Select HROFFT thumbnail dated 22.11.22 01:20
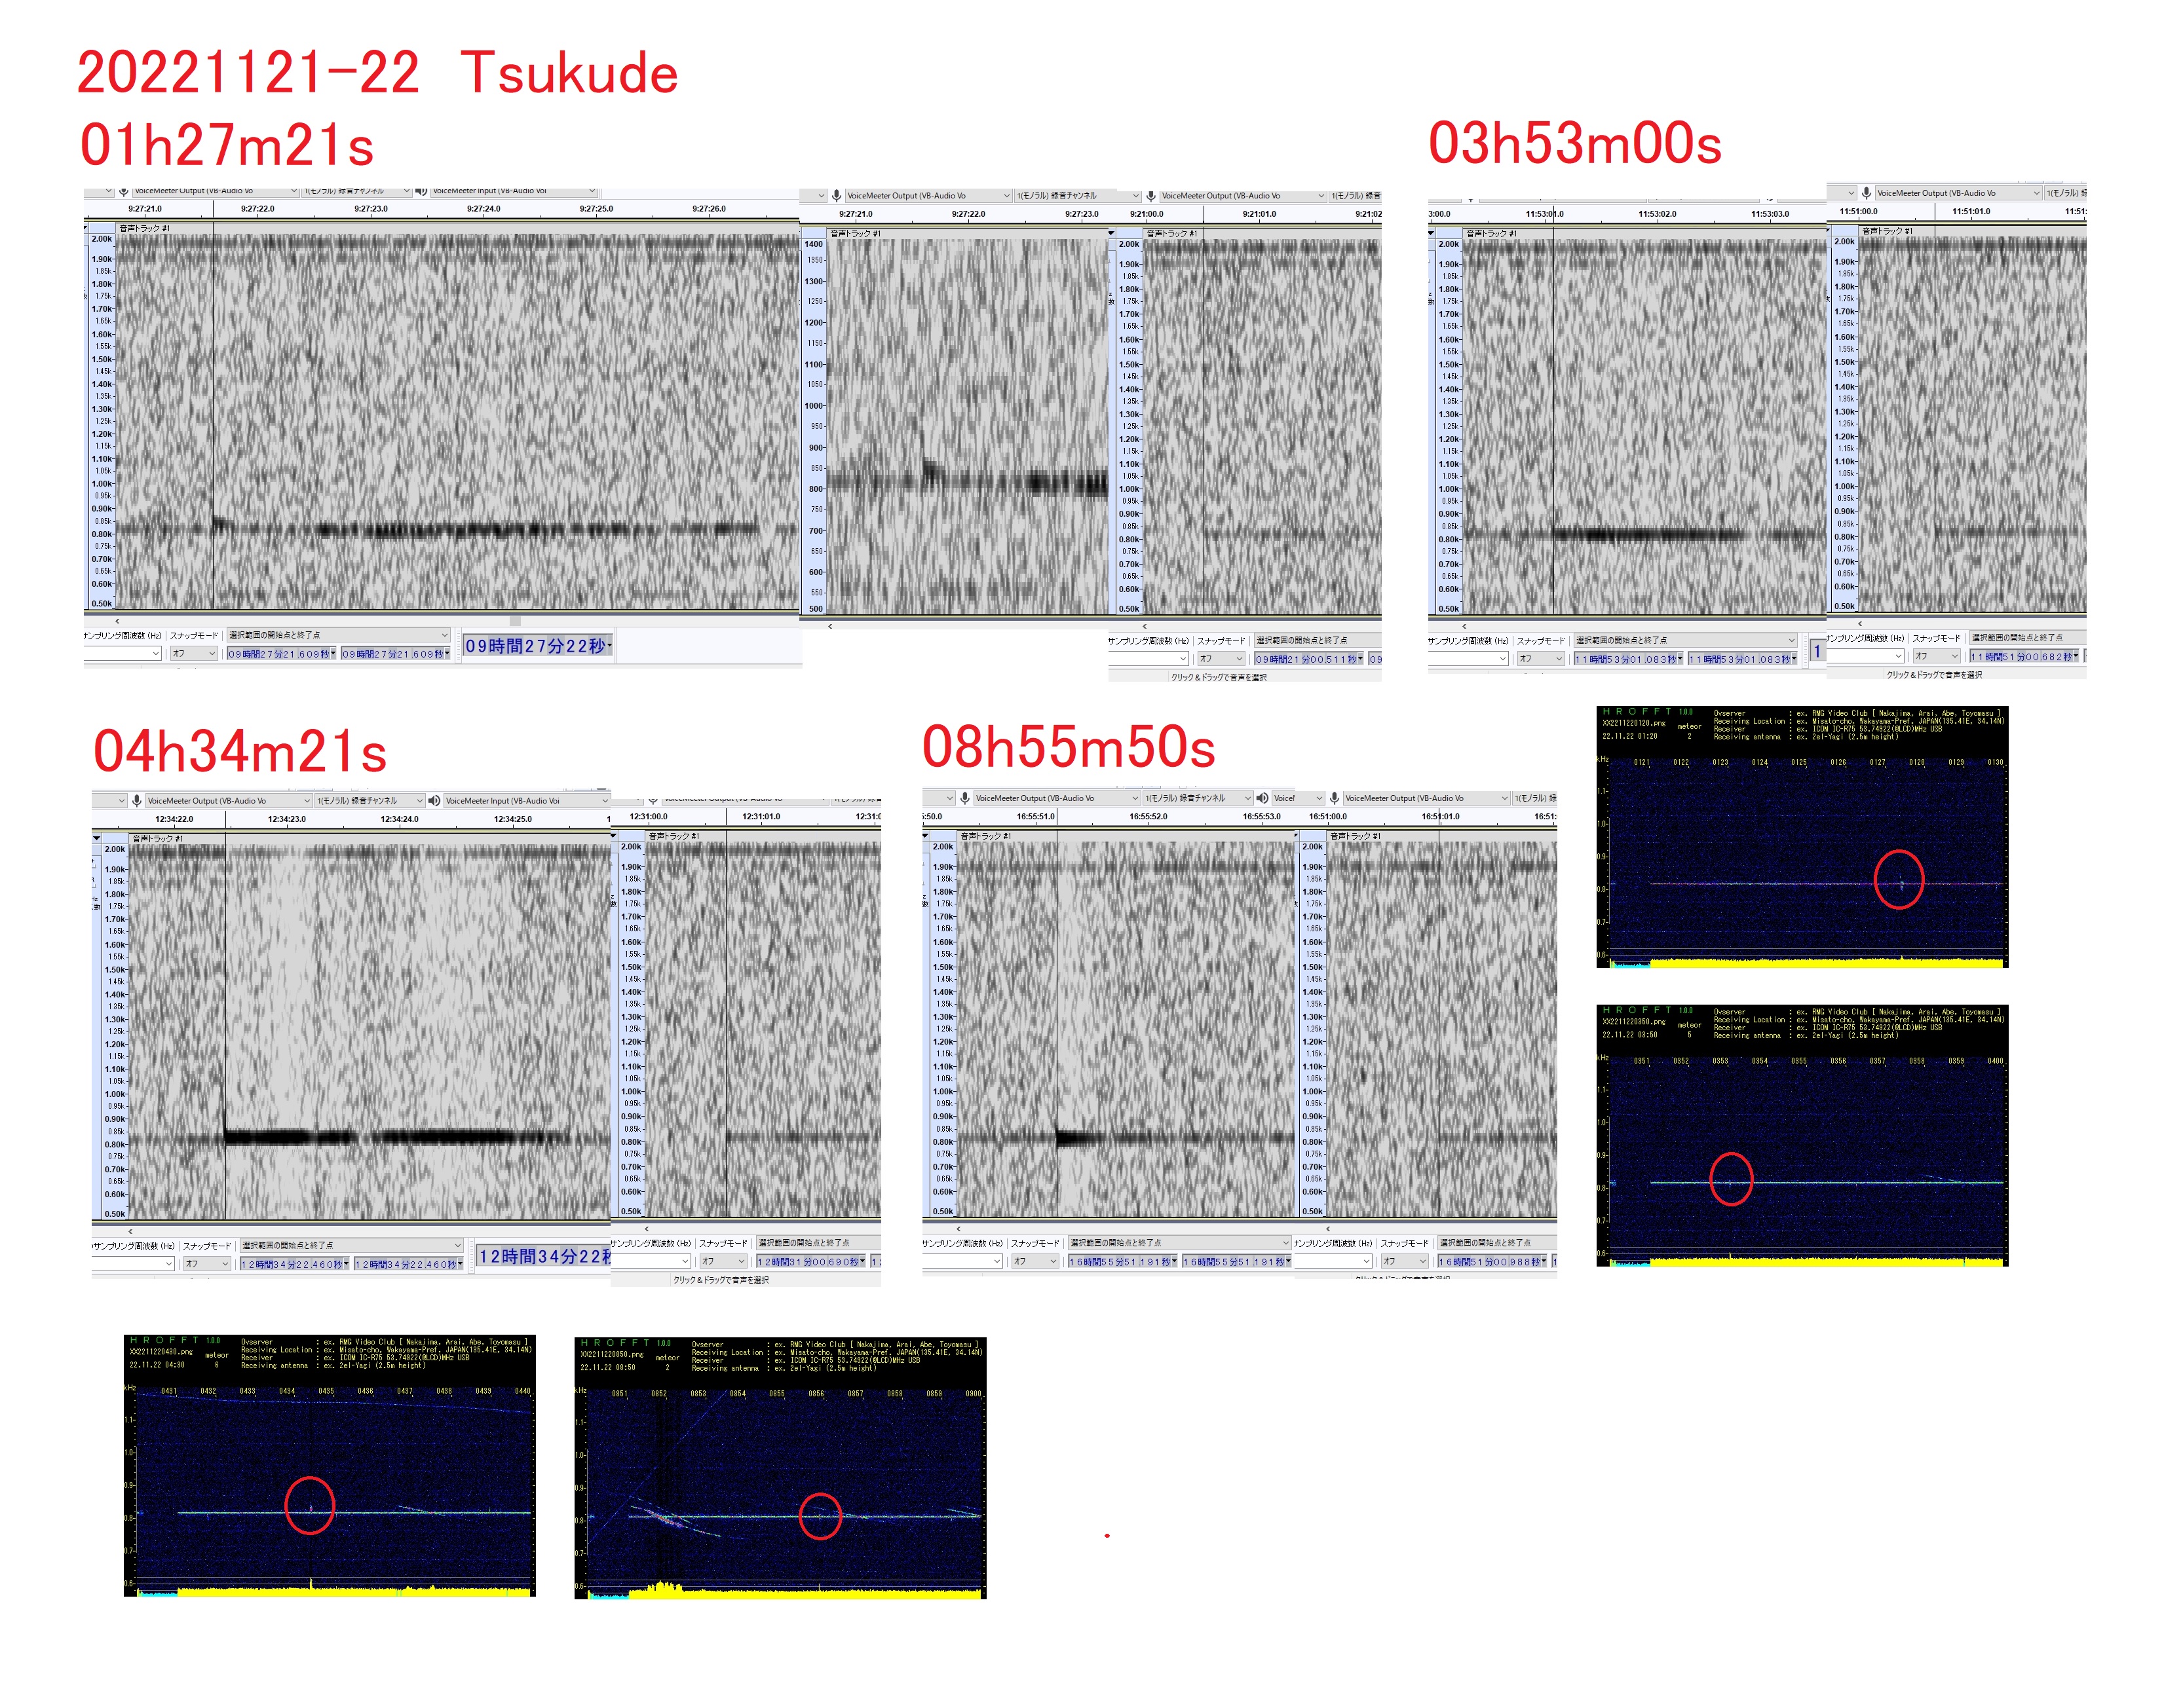Image resolution: width=2183 pixels, height=1708 pixels. 1802,838
